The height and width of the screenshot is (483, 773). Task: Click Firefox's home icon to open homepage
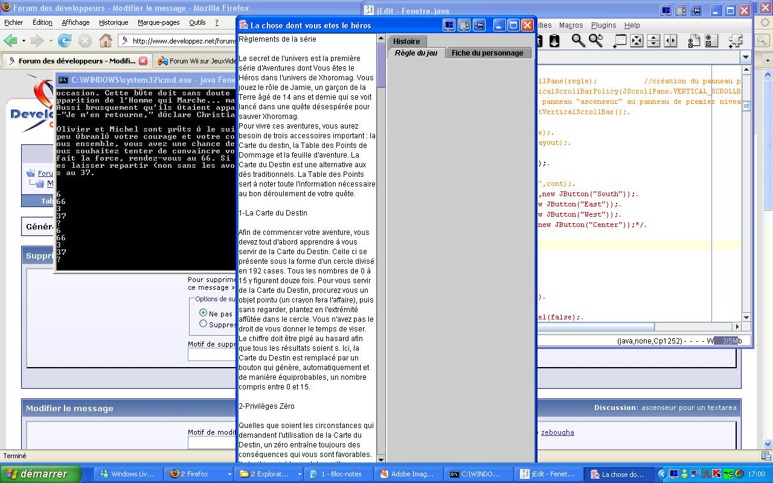(106, 40)
